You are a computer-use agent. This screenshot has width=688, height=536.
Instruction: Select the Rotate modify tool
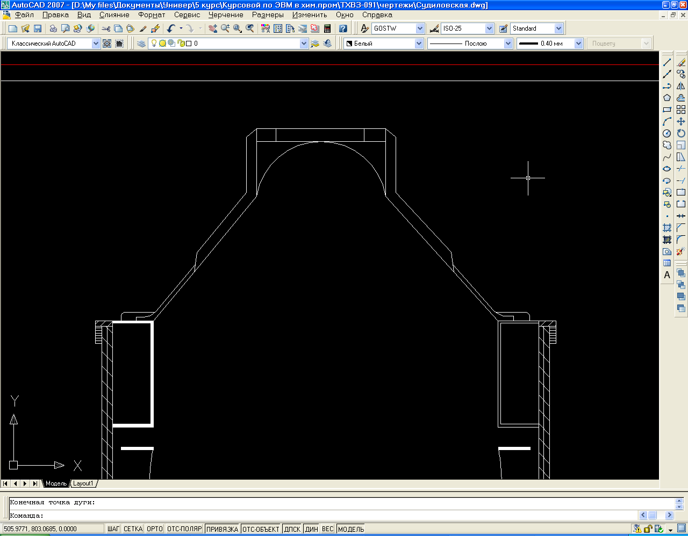point(681,133)
